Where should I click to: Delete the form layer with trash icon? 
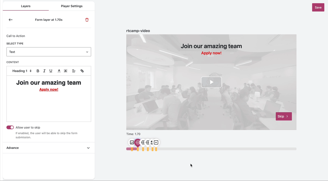click(87, 20)
